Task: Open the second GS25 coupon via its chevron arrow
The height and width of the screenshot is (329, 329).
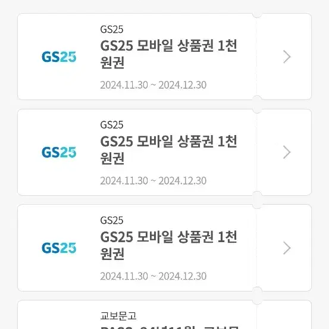Action: click(287, 152)
